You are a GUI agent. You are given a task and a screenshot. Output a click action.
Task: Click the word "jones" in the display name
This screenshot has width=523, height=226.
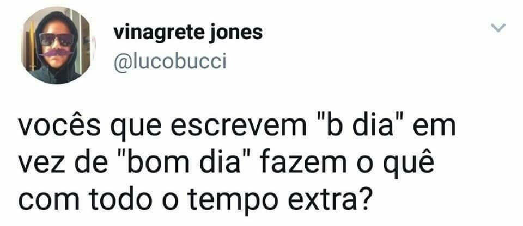pyautogui.click(x=236, y=33)
